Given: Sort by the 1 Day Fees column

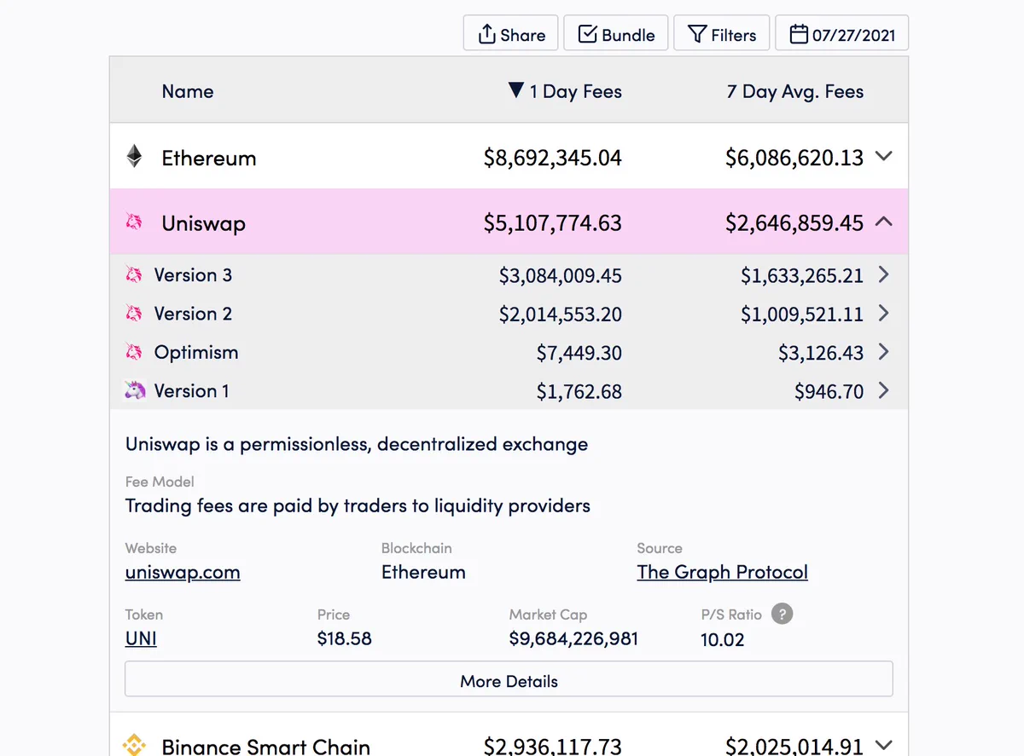Looking at the screenshot, I should pyautogui.click(x=565, y=91).
